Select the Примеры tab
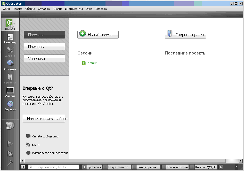Image resolution: width=244 pixels, height=171 pixels. click(44, 46)
